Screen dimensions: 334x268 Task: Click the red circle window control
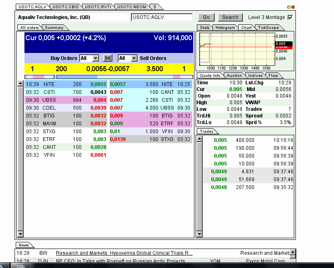coord(293,7)
